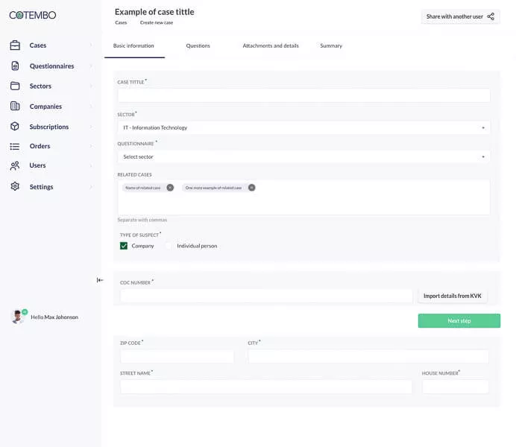Expand the Cases menu chevron
516x447 pixels.
point(91,45)
